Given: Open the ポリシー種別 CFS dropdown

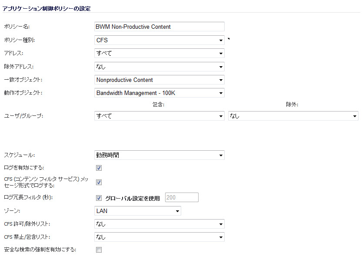Looking at the screenshot, I should point(159,40).
